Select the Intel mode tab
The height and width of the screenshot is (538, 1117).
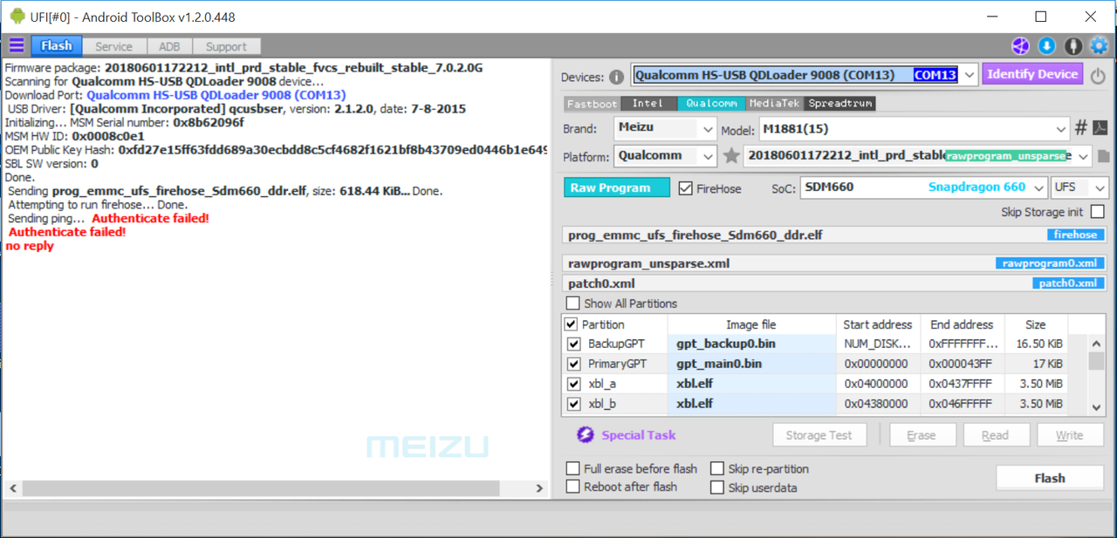648,103
